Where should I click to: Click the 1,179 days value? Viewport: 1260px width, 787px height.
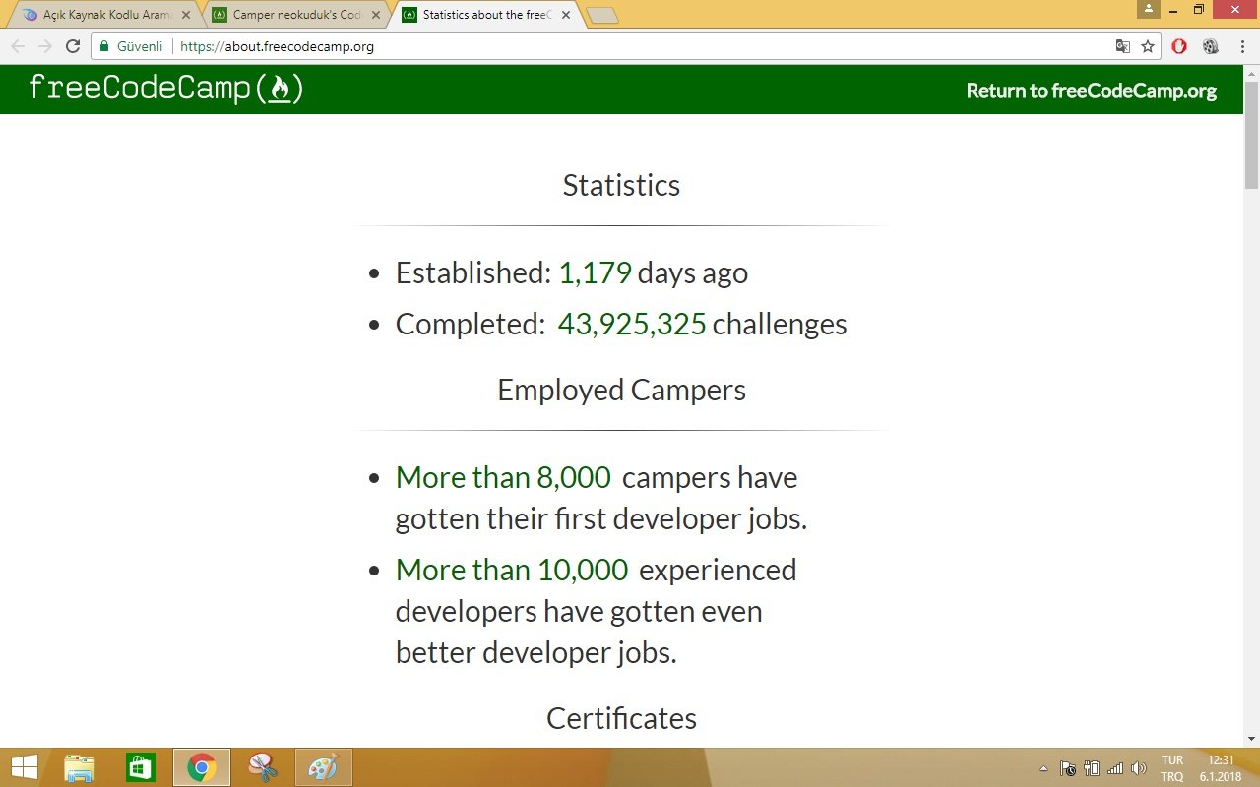pos(595,272)
